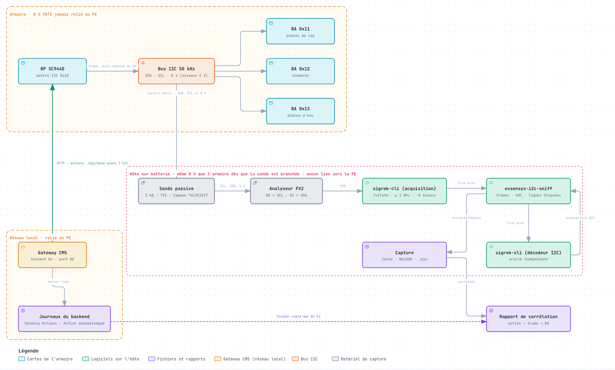Click the HTTP actions /api/done edge label
This screenshot has height=370, width=615.
click(92, 163)
